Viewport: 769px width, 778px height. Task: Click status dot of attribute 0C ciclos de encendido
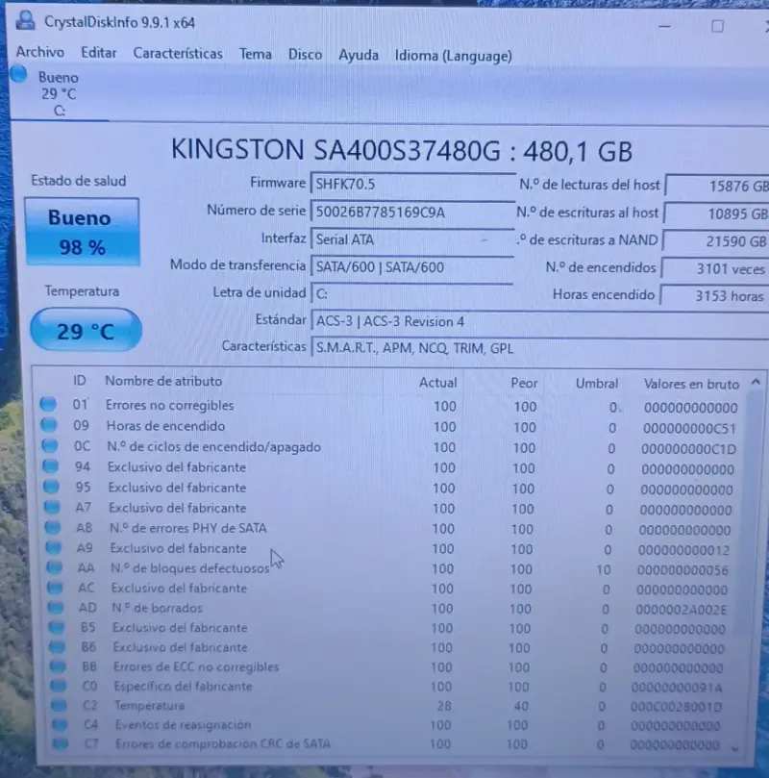click(50, 445)
